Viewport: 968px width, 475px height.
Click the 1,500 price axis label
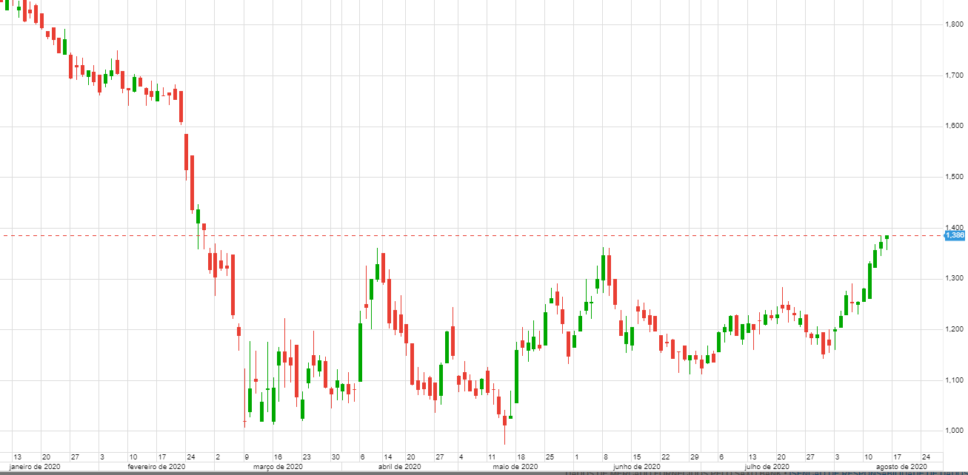pyautogui.click(x=954, y=177)
